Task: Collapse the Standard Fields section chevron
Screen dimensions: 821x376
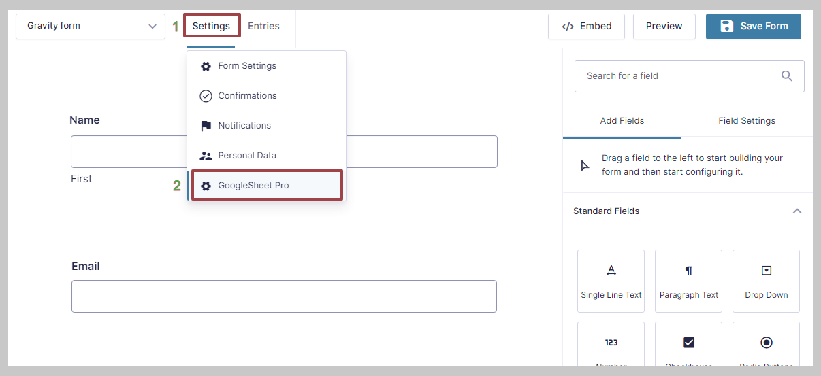Action: tap(797, 211)
